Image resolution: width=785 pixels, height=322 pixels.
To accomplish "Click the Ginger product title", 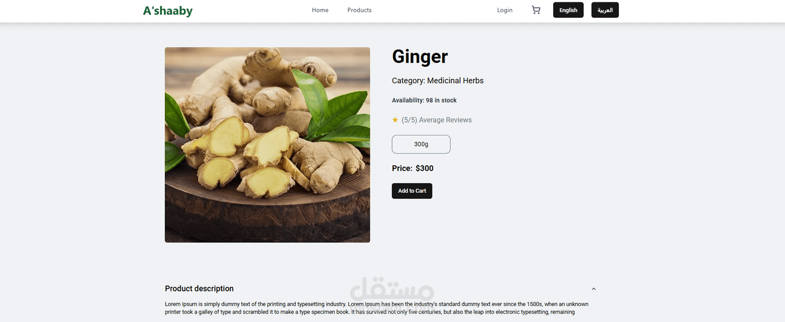I will 420,57.
